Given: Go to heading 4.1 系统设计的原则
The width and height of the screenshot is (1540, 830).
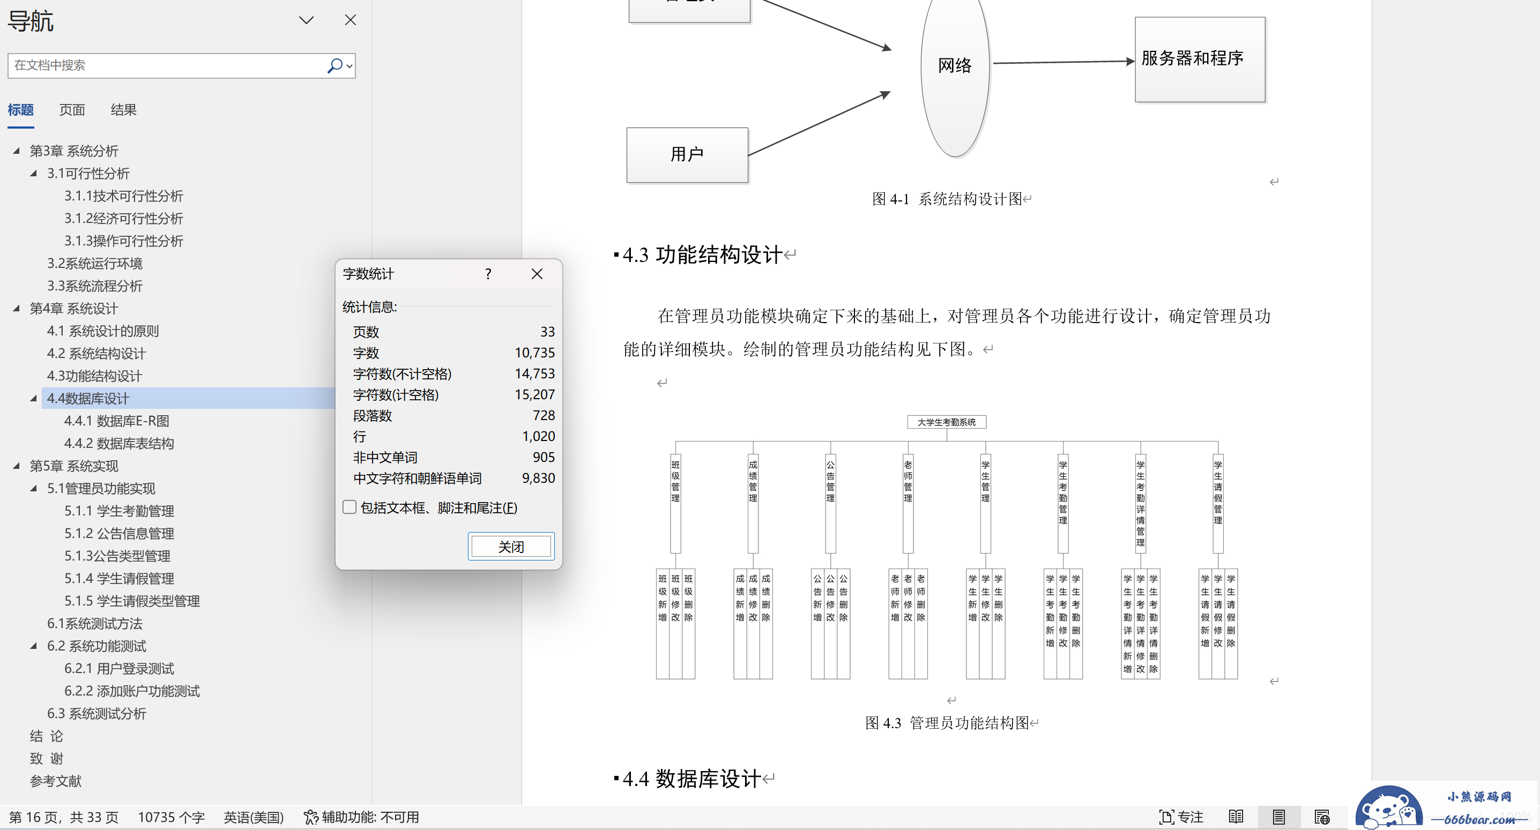Looking at the screenshot, I should coord(103,331).
